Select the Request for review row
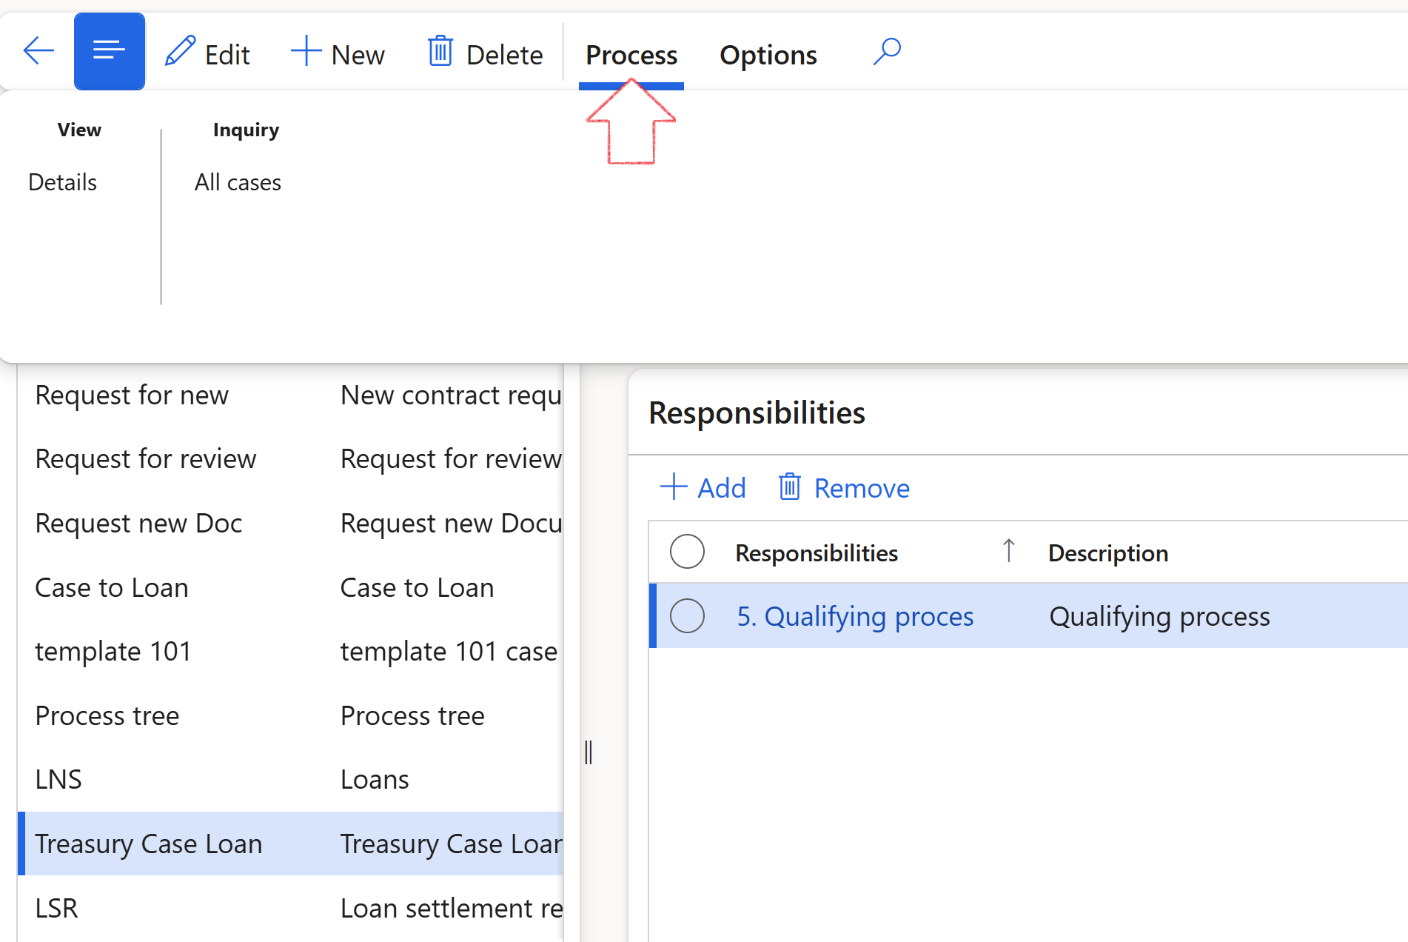This screenshot has width=1408, height=942. [146, 459]
